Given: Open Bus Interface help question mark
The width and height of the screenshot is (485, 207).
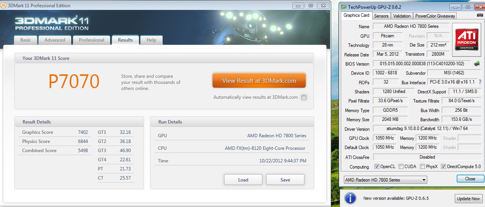Looking at the screenshot, I should click(x=480, y=82).
